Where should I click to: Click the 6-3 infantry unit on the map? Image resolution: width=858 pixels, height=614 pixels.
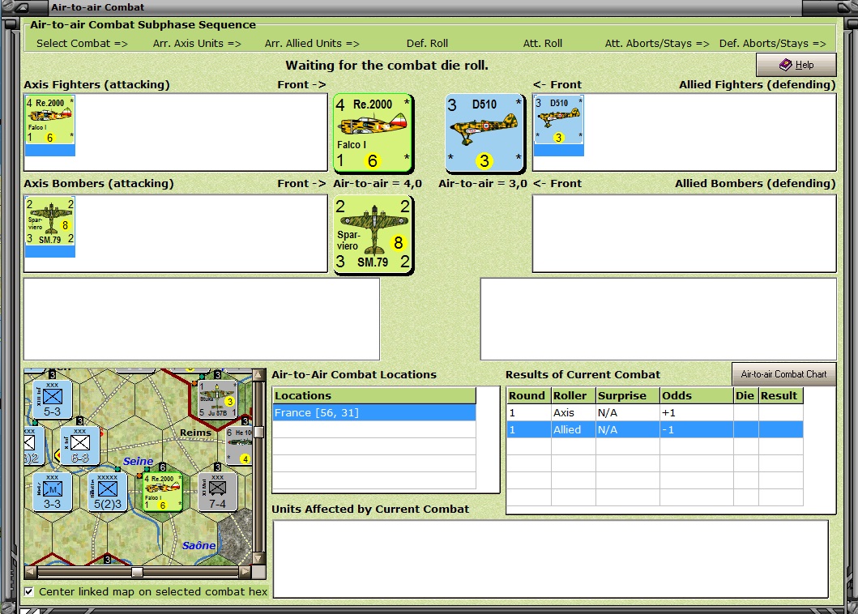80,446
